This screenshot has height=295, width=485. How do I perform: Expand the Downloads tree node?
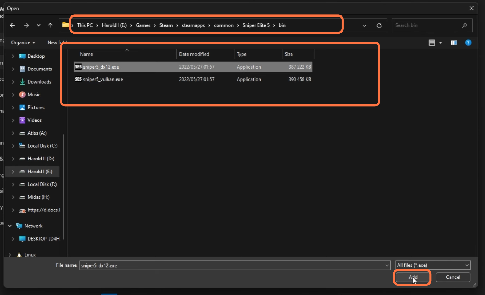coord(13,82)
